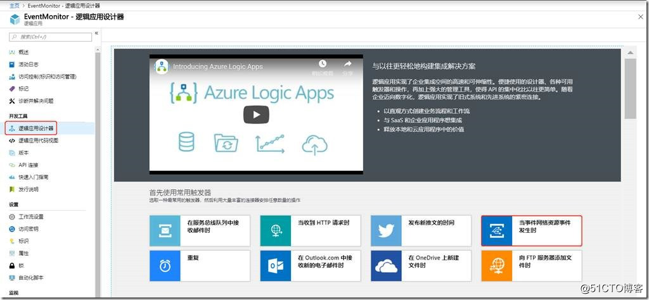Click the 与以往更轻松地构建集成解决方案 heading

[424, 66]
